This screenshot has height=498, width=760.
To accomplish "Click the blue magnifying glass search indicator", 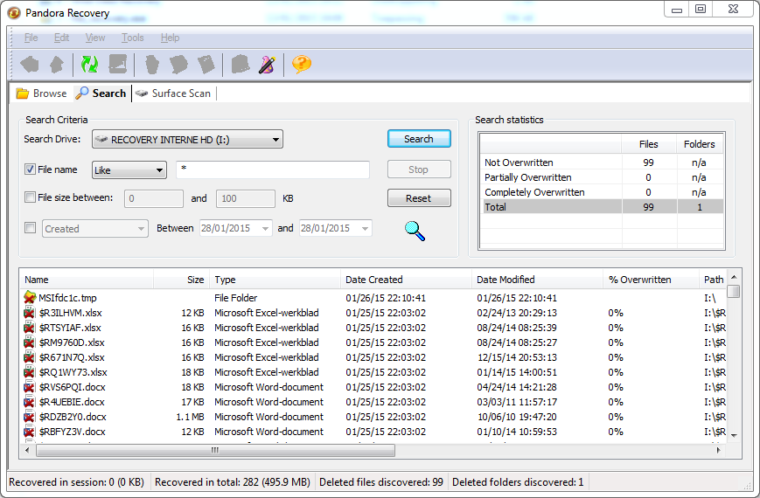I will coord(415,231).
